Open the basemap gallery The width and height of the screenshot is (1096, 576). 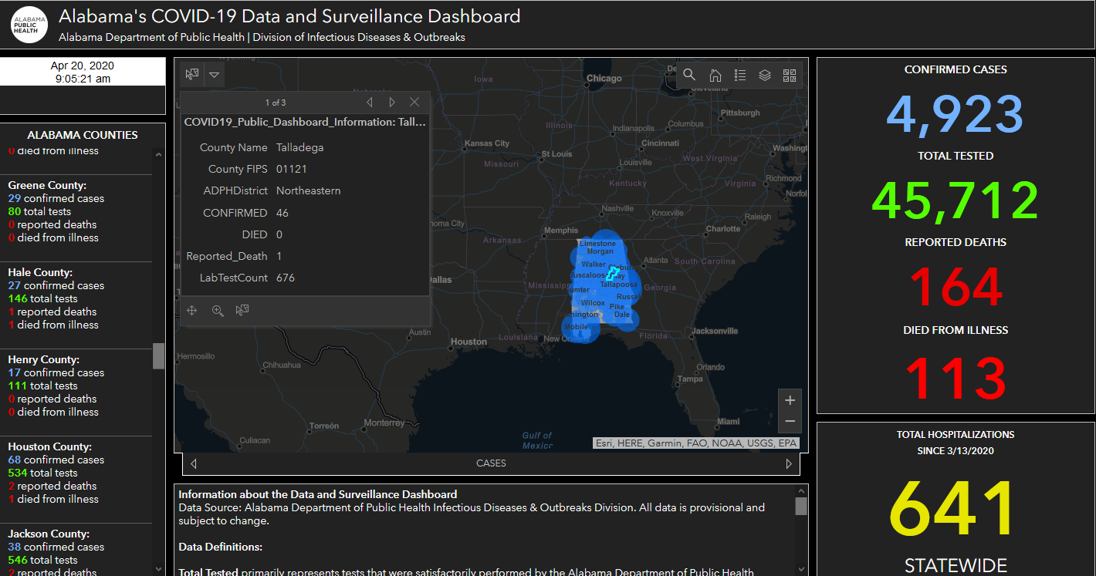(x=789, y=75)
